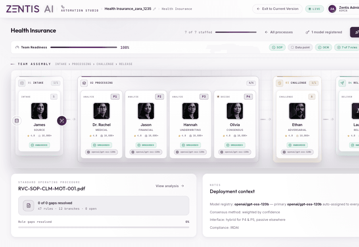Click the Team Readiness progress bar
This screenshot has width=359, height=247.
(84, 48)
